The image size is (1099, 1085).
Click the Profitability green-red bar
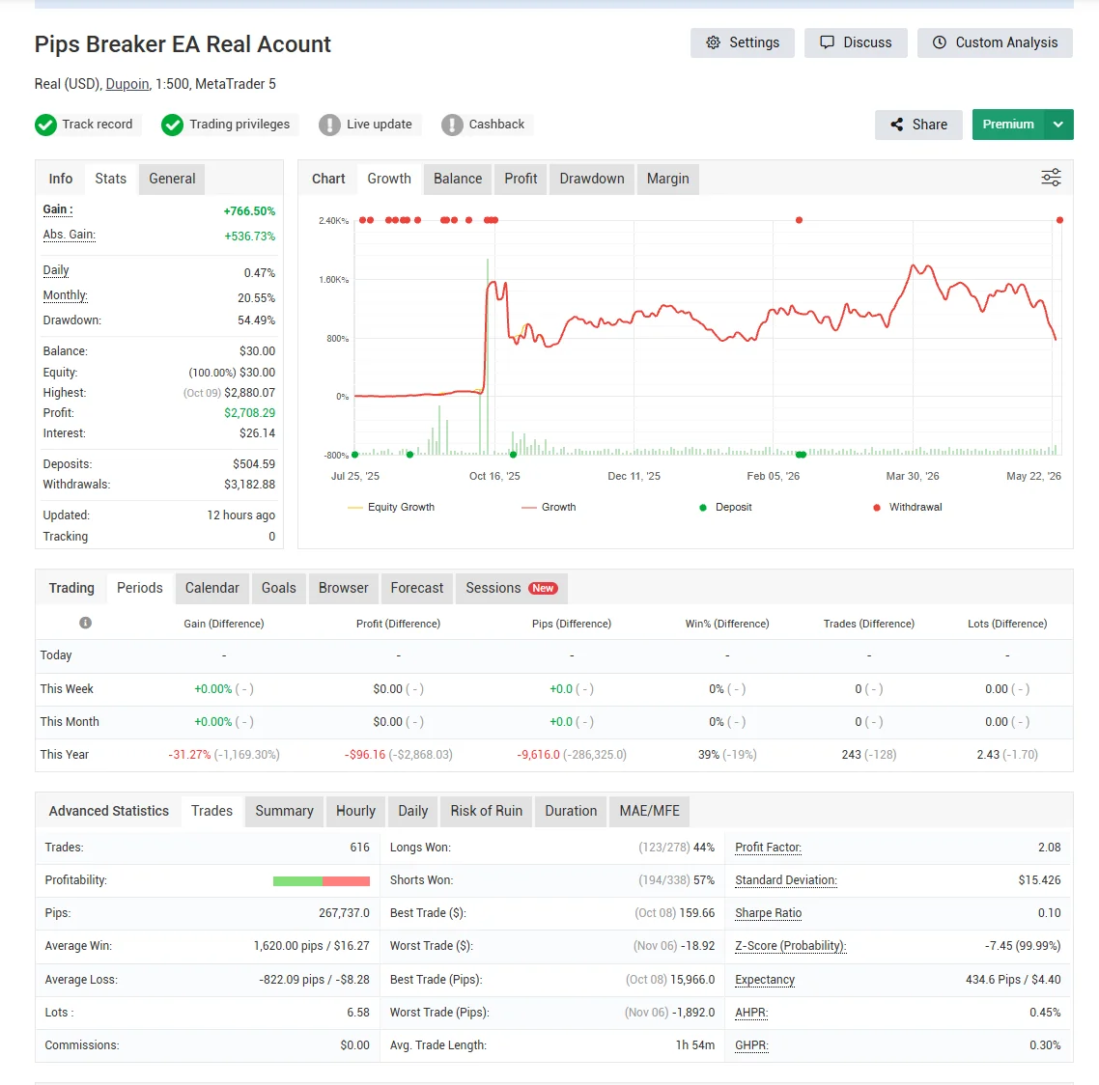[322, 881]
